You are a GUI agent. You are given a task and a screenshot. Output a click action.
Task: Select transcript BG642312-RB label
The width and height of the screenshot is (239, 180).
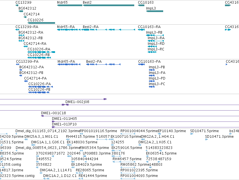click(31, 38)
